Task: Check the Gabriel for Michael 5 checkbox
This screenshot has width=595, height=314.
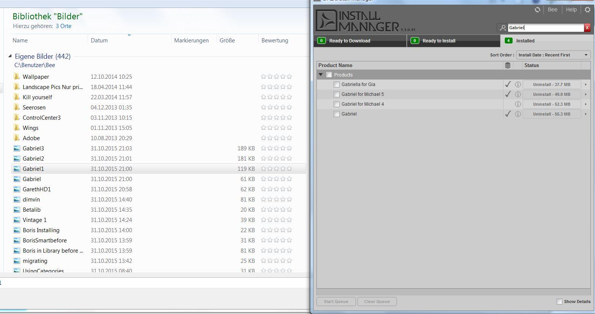Action: click(336, 94)
